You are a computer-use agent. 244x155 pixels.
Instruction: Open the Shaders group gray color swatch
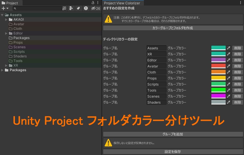pos(218,102)
